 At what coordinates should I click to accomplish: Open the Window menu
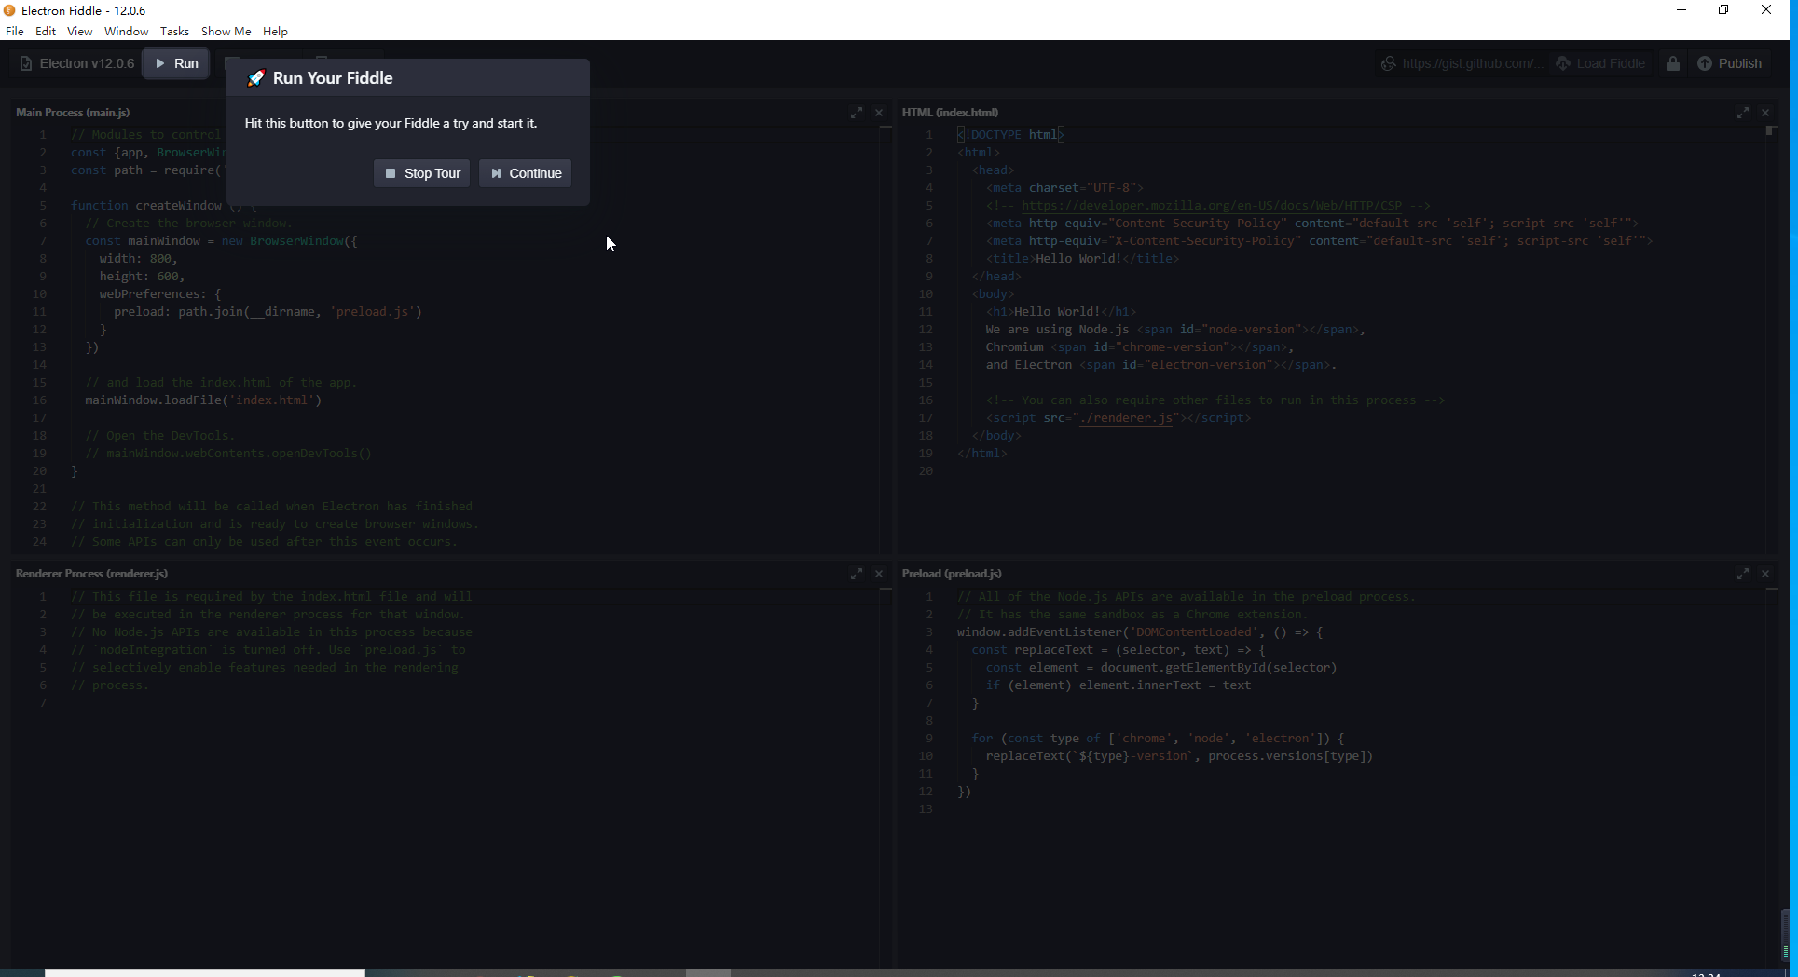(x=126, y=31)
